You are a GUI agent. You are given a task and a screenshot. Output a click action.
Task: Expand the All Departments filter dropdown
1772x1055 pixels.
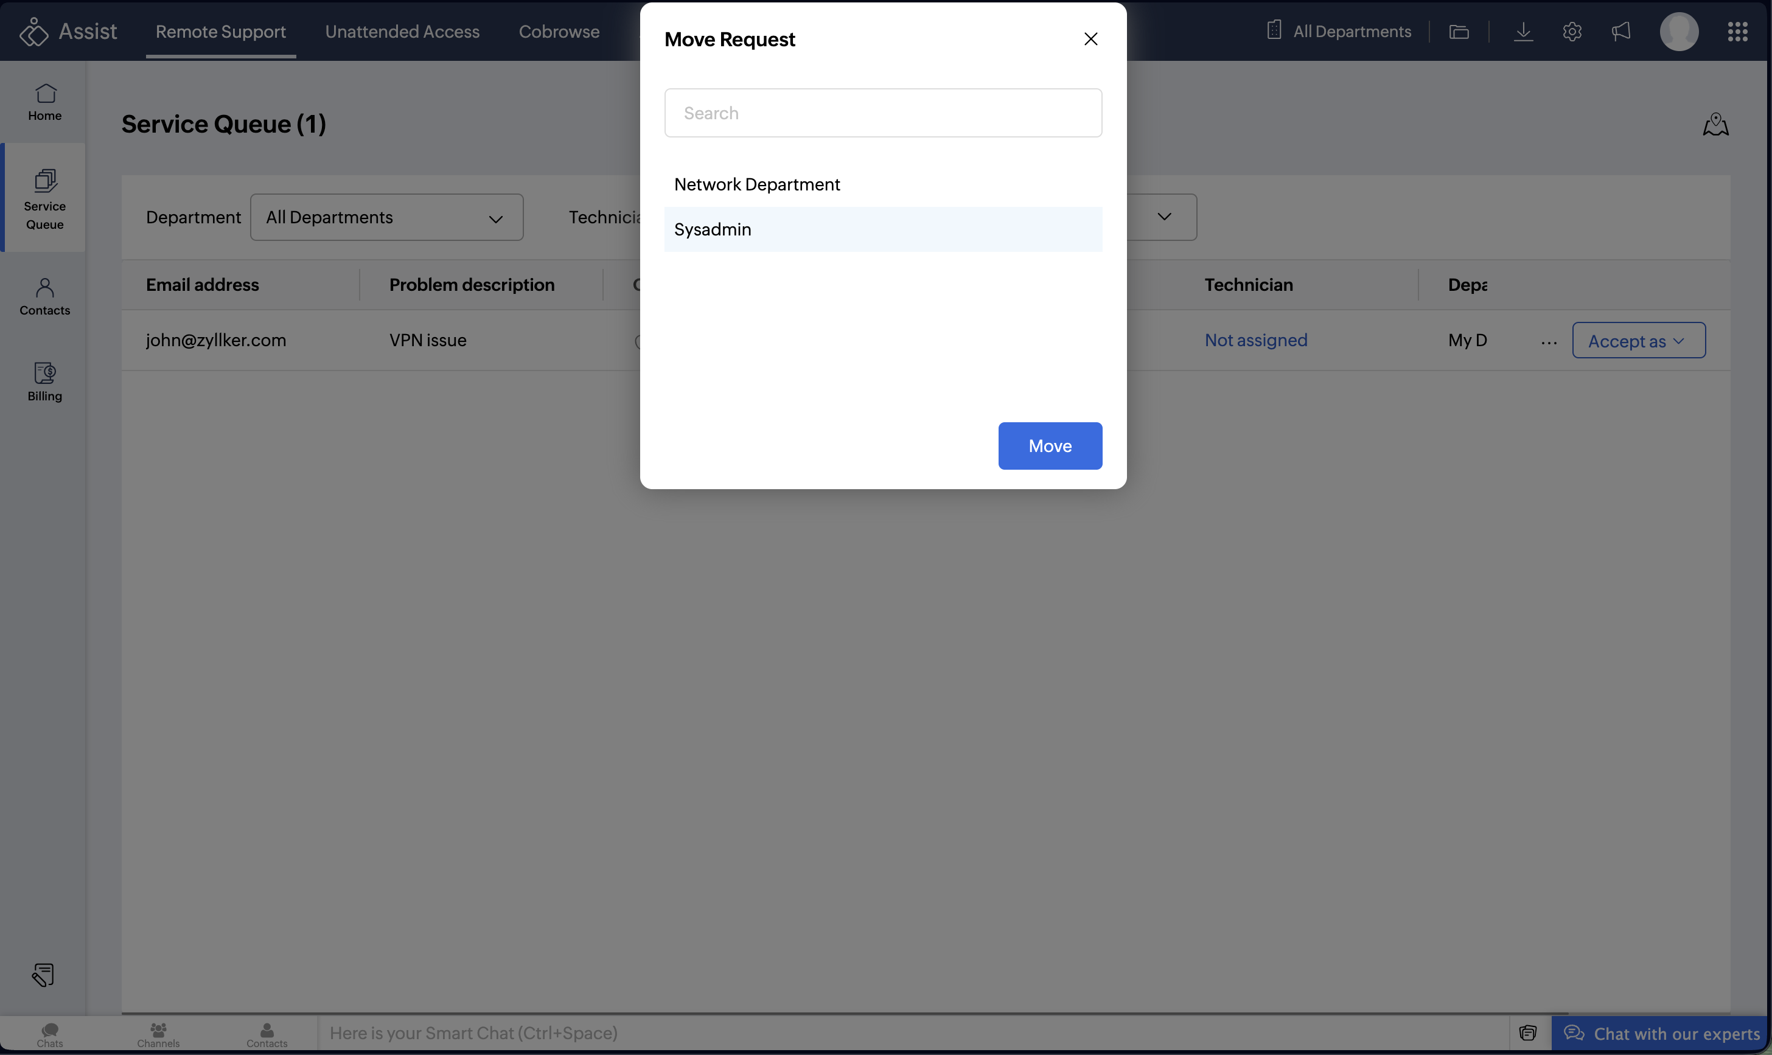point(386,218)
